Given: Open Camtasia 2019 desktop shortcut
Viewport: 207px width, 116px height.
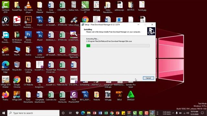Looking at the screenshot, I should [x=5, y=7].
